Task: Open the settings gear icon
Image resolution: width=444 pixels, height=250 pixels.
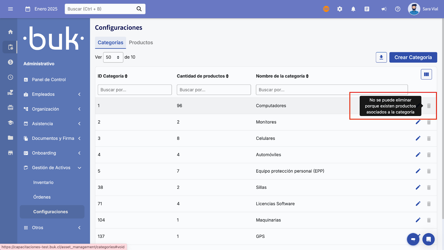Action: [340, 9]
